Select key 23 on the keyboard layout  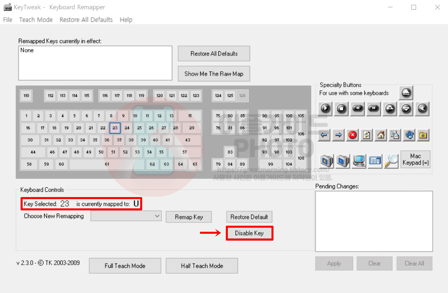pyautogui.click(x=115, y=128)
